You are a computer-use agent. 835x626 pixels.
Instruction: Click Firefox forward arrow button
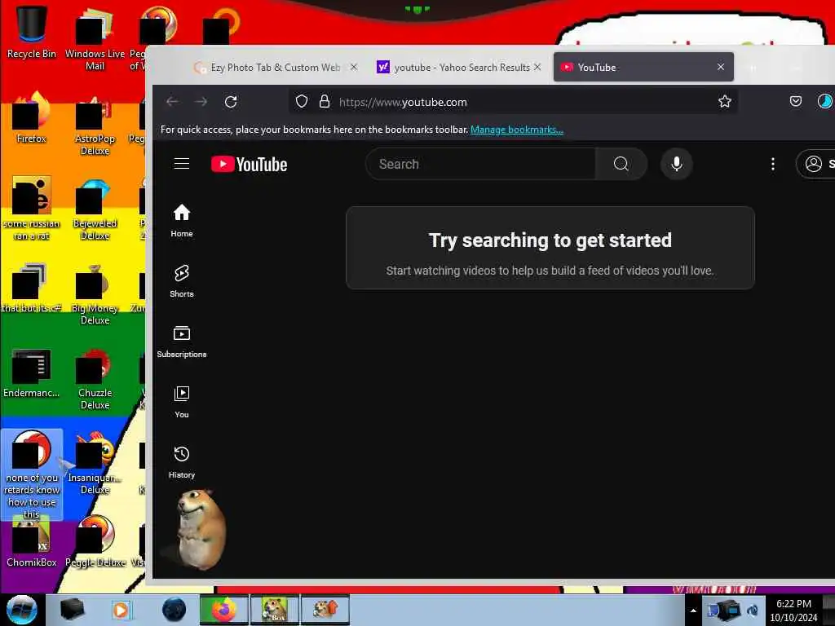point(201,102)
